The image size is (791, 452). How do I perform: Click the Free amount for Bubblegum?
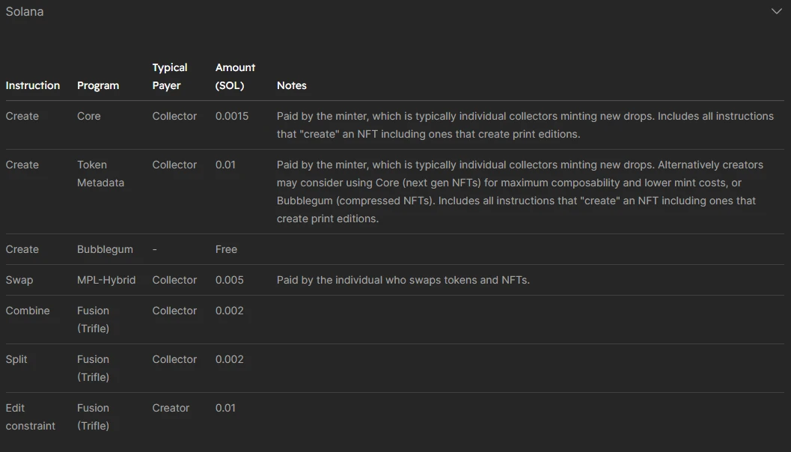(226, 249)
